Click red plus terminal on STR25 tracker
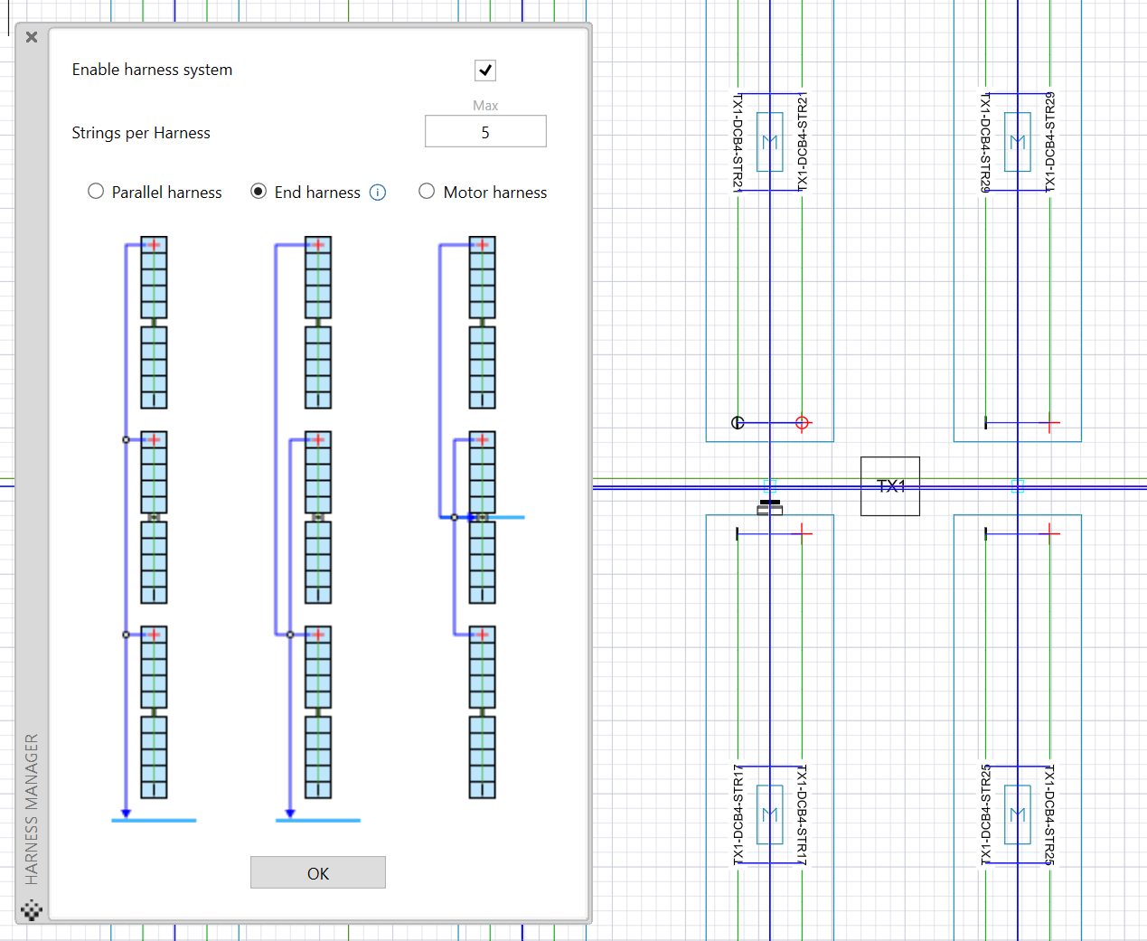1147x941 pixels. 1049,533
